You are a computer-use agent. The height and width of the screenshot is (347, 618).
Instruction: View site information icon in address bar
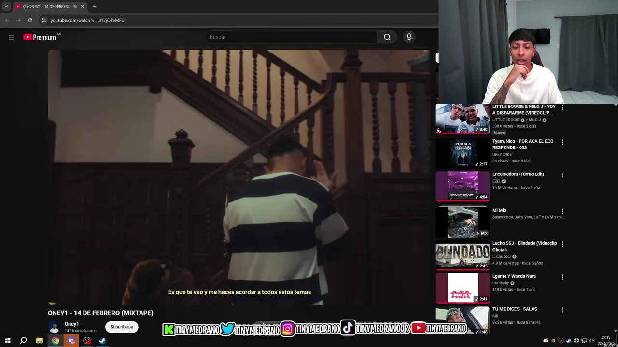click(x=44, y=20)
